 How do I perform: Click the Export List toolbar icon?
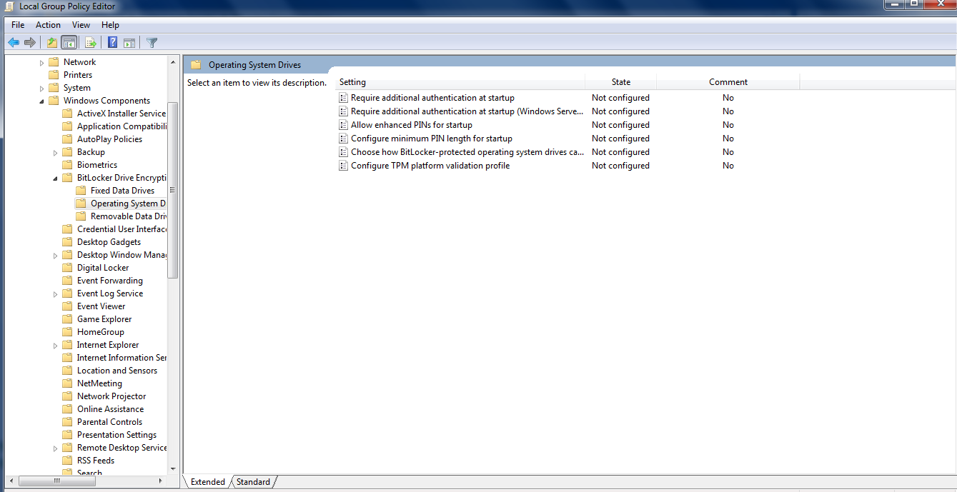(91, 43)
